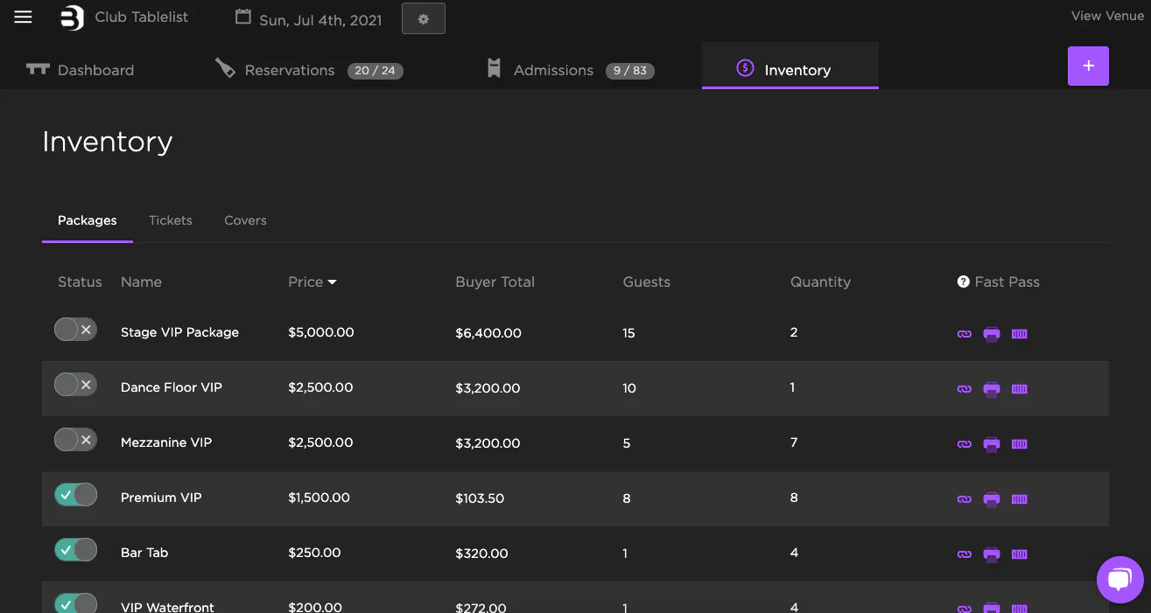Enable the Stage VIP Package toggle
Image resolution: width=1151 pixels, height=613 pixels.
(x=75, y=331)
